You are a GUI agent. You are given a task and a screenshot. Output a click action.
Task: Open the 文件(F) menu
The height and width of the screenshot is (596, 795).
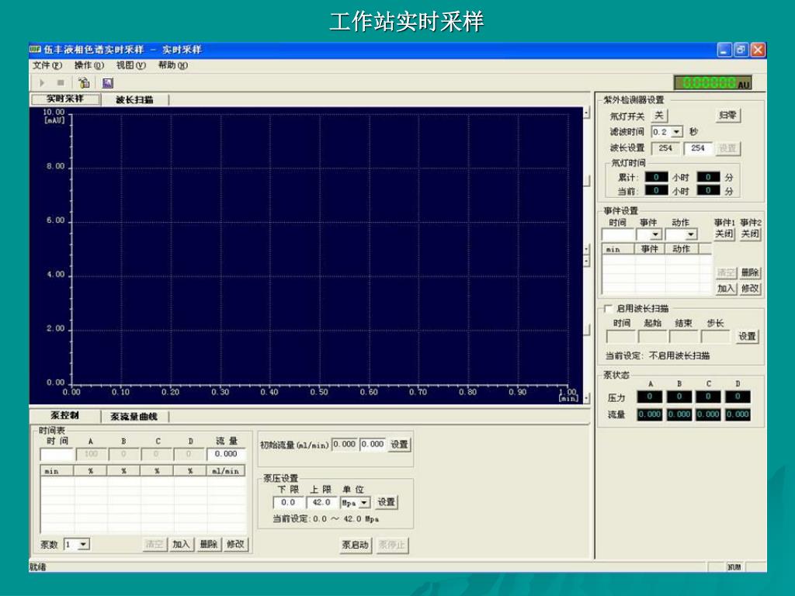(47, 65)
